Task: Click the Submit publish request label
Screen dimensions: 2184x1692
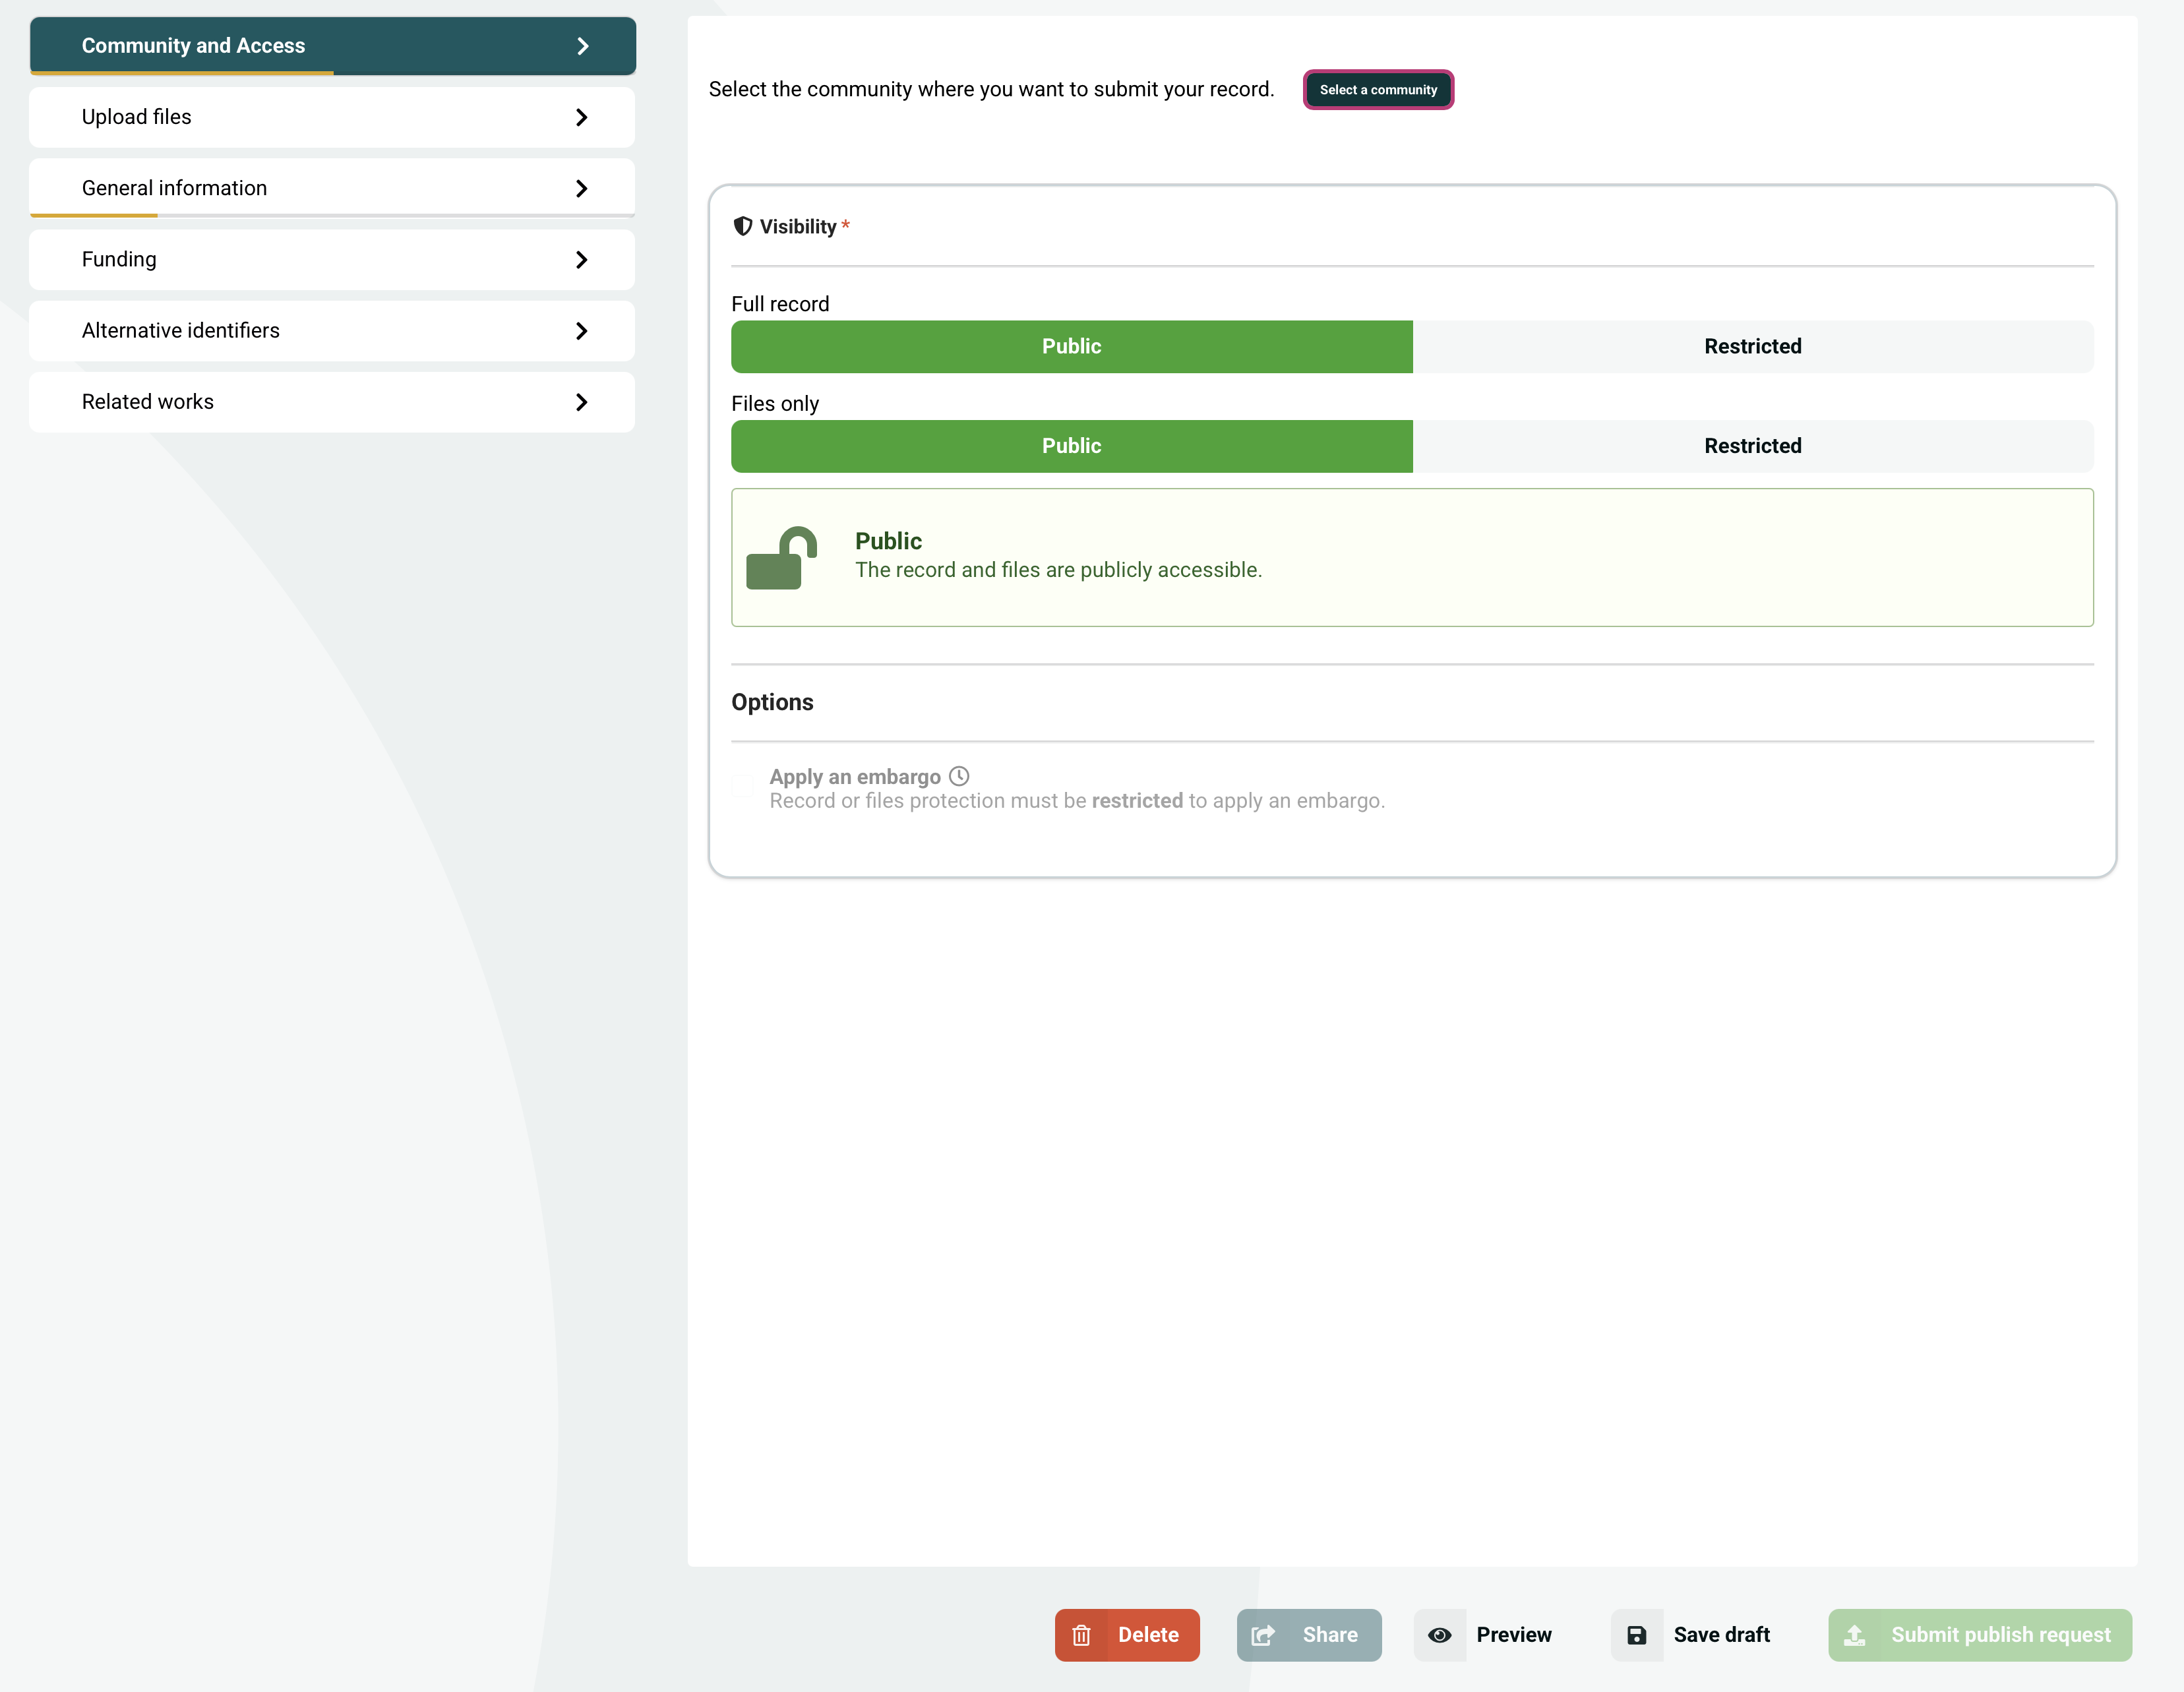Action: (2001, 1635)
